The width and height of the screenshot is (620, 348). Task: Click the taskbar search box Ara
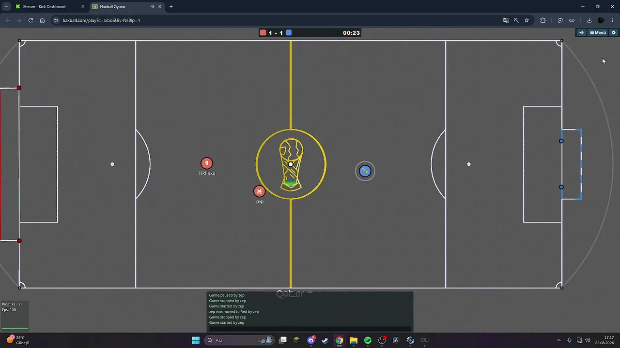tap(239, 340)
